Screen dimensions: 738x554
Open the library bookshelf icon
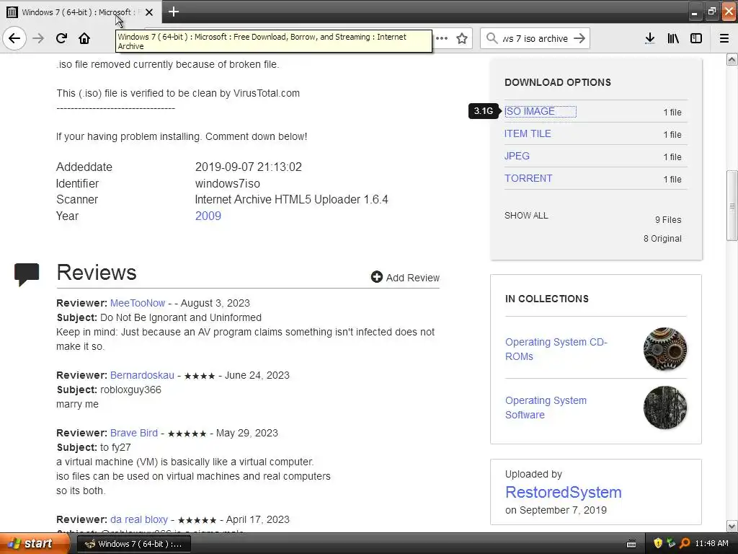(x=673, y=38)
